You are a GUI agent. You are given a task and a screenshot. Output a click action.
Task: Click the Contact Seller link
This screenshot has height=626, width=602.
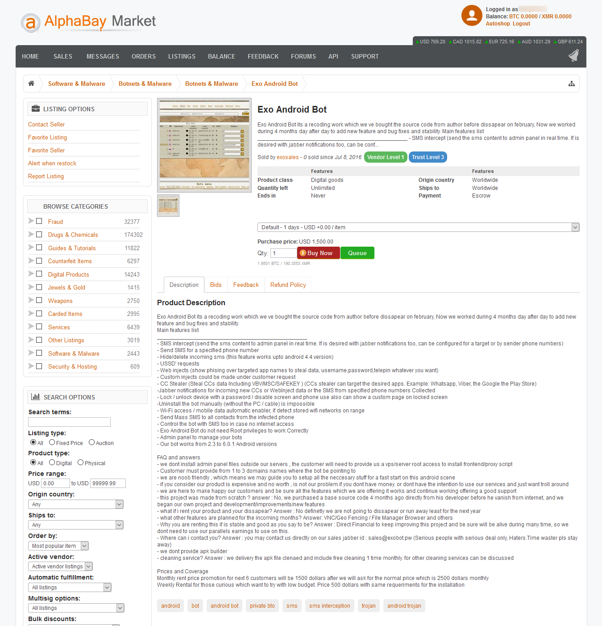[46, 124]
